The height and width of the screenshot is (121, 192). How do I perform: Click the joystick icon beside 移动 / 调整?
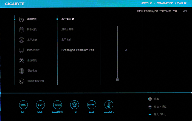tap(150, 107)
